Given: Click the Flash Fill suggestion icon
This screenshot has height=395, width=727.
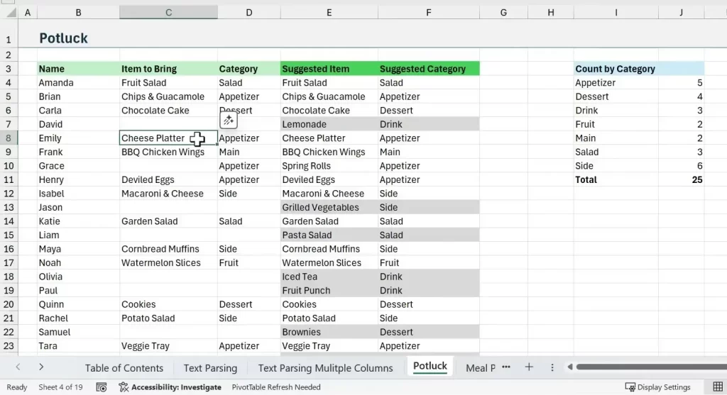Looking at the screenshot, I should (228, 120).
